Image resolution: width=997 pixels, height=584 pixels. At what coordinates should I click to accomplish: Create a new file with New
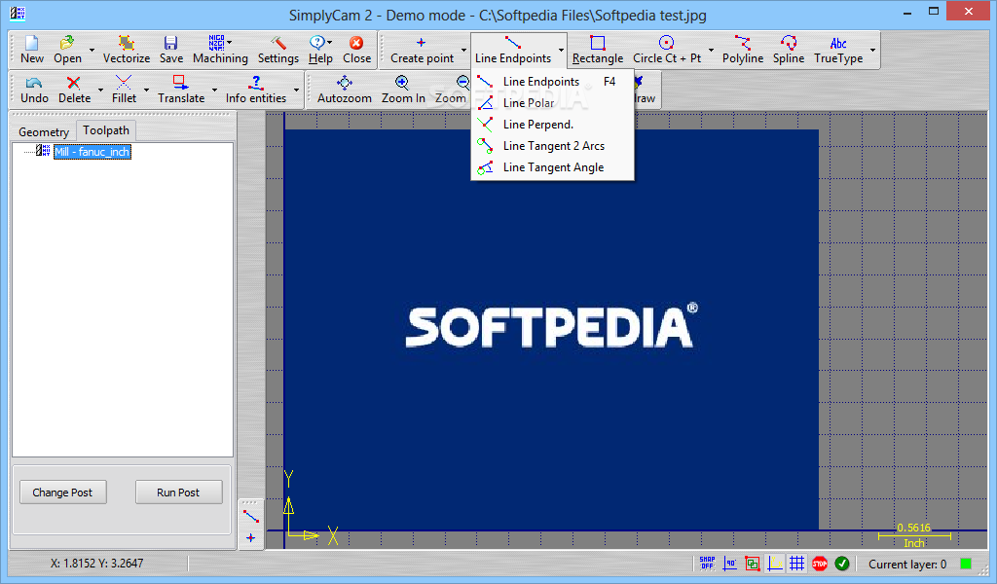[x=32, y=51]
